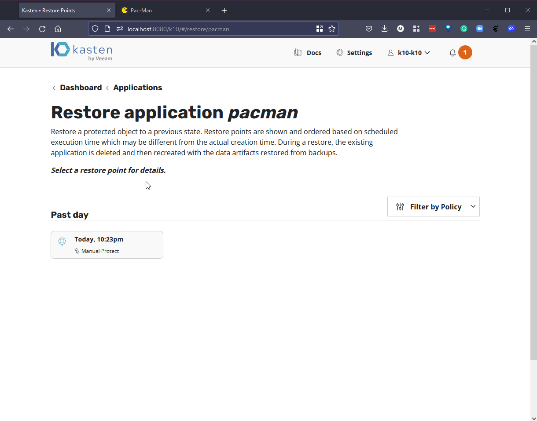Click the browser reload icon
The width and height of the screenshot is (537, 421).
42,29
